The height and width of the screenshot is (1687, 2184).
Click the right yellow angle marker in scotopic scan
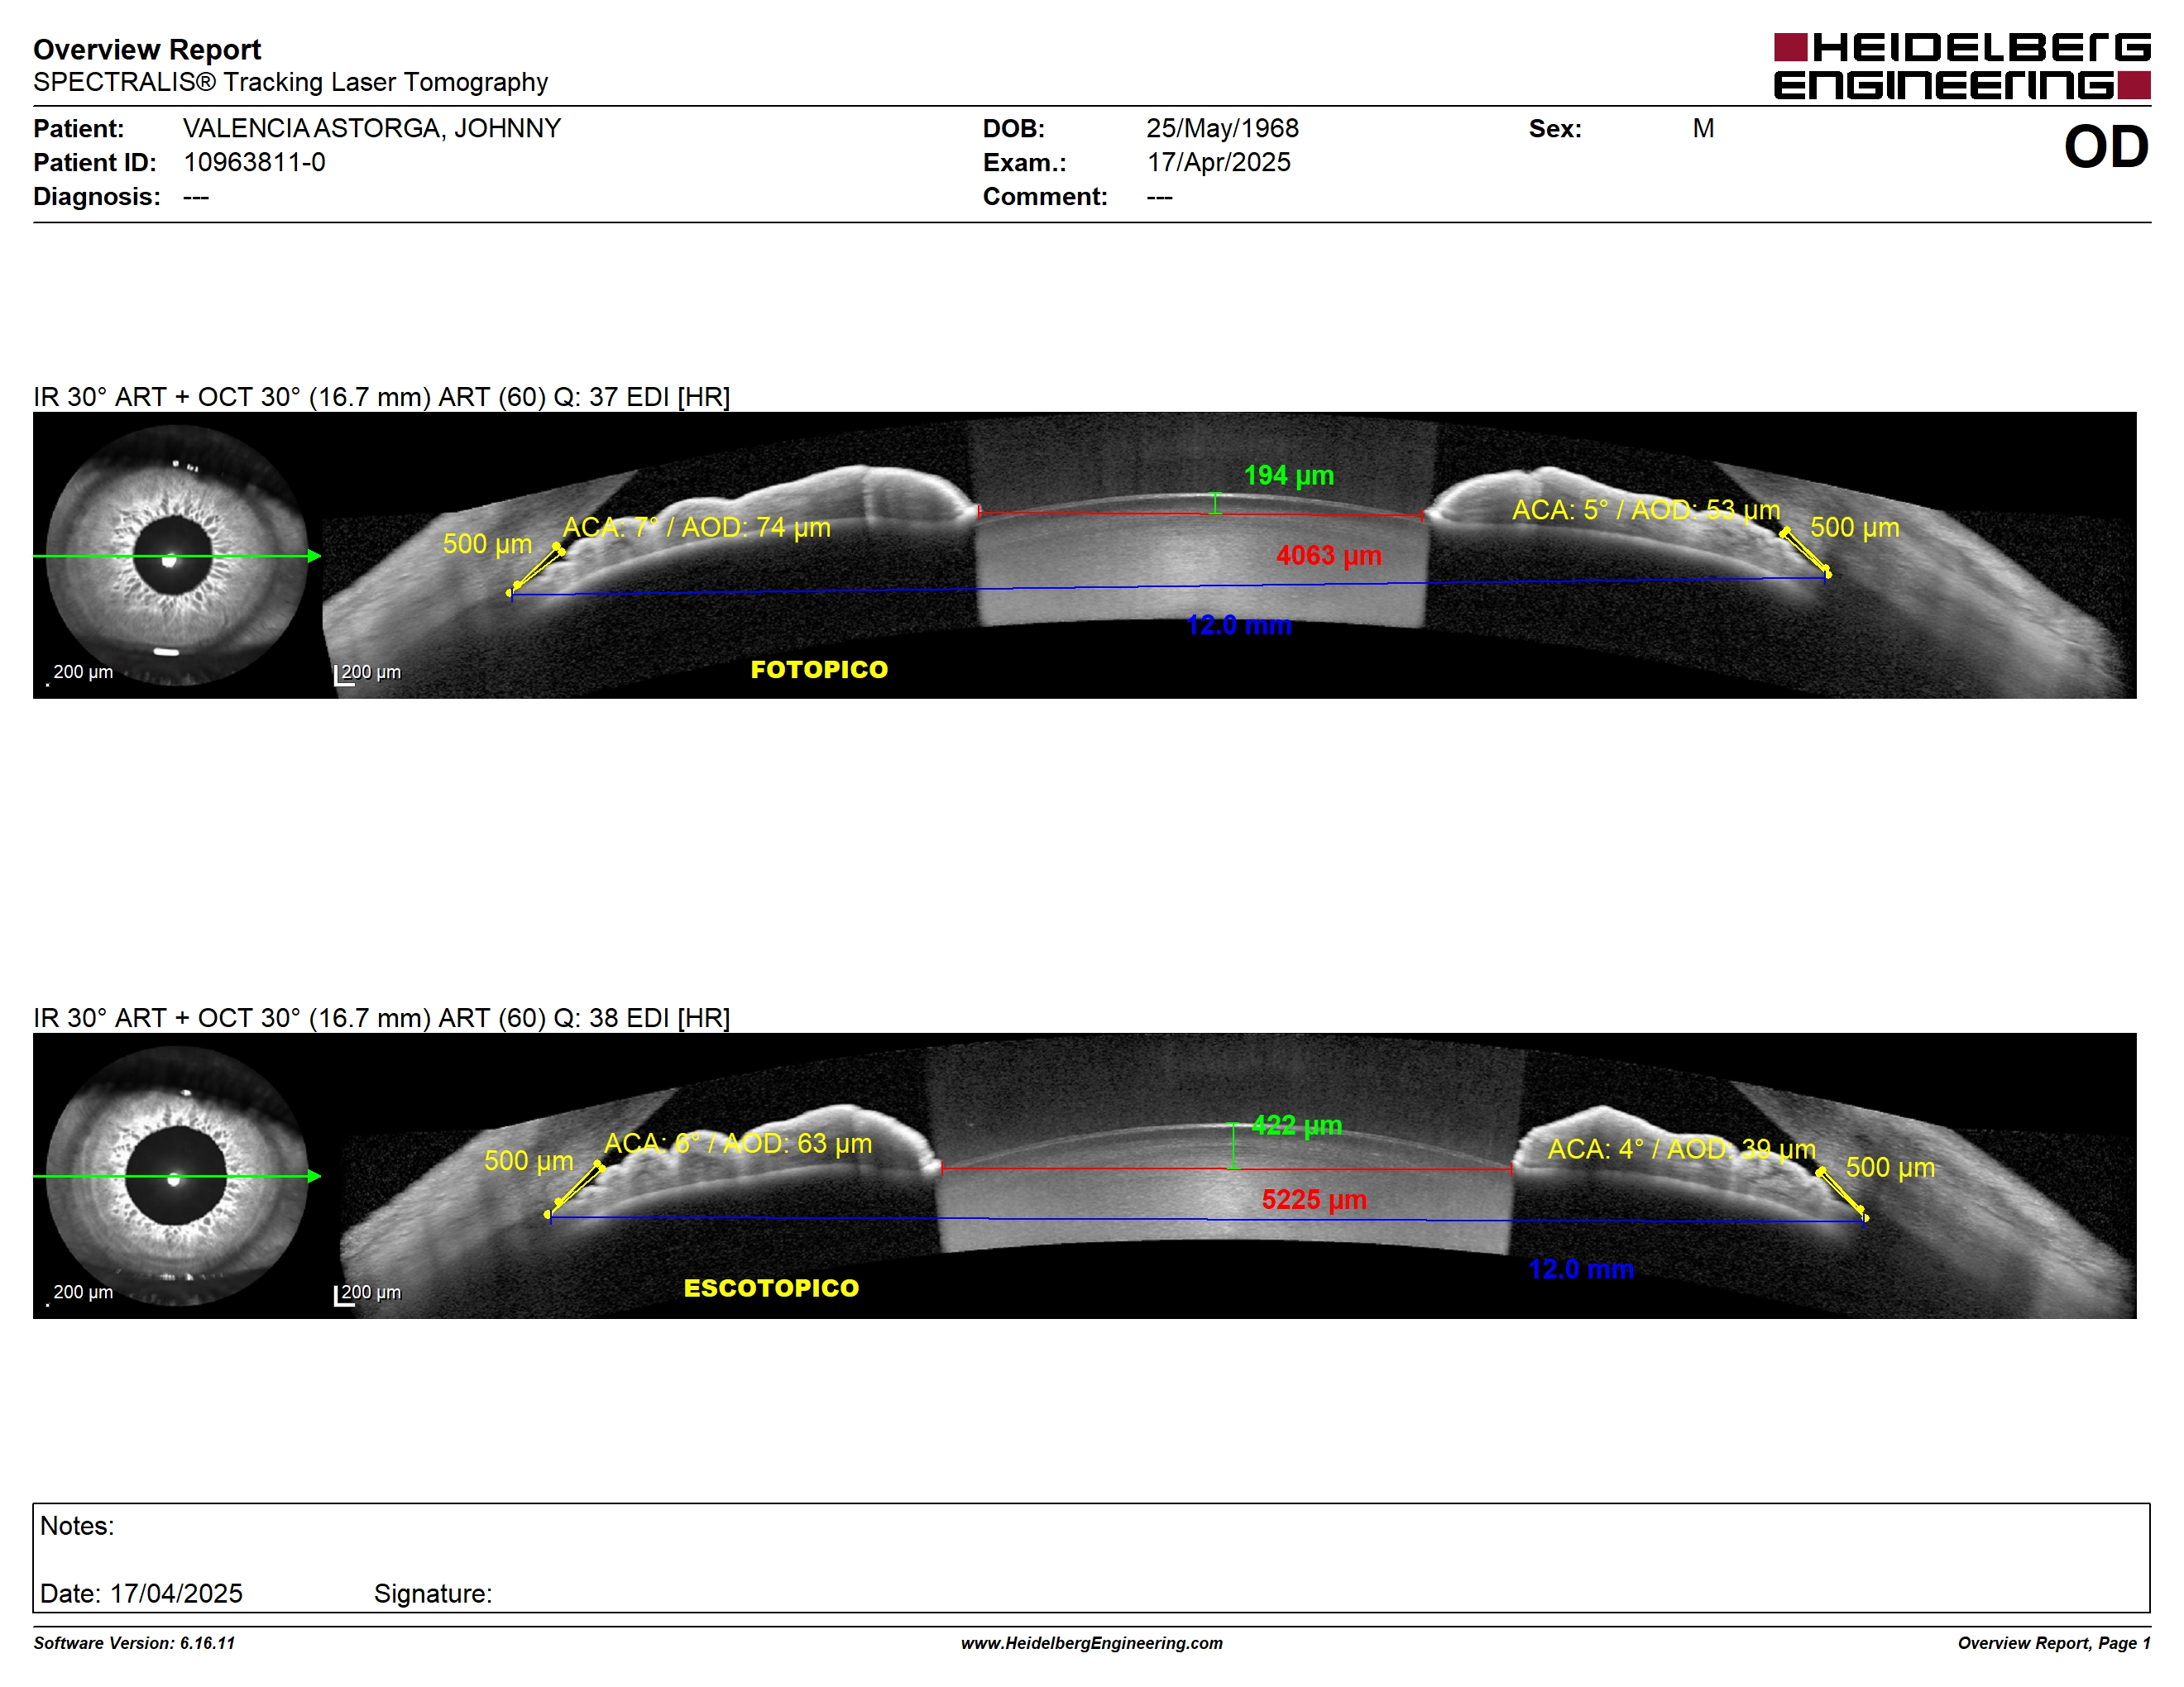tap(1843, 1194)
